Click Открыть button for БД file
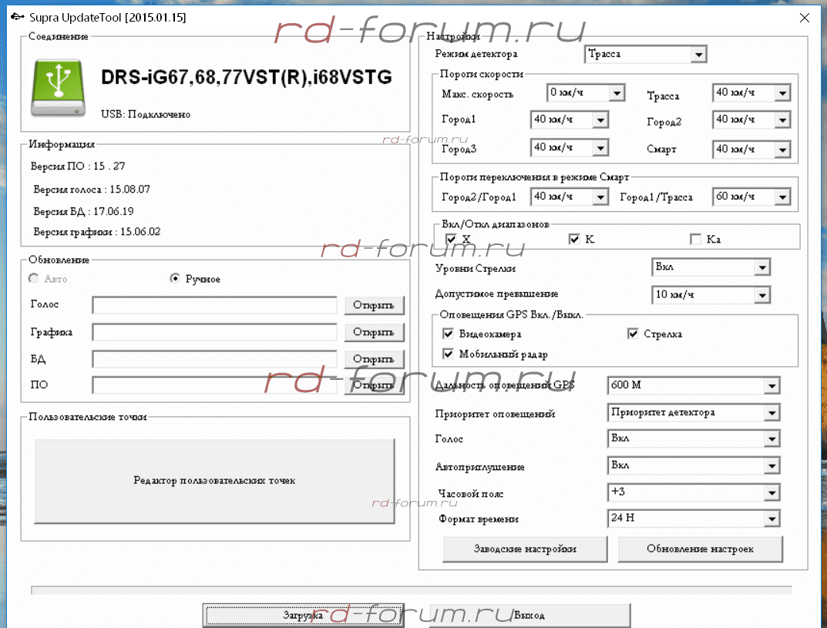 click(x=374, y=359)
